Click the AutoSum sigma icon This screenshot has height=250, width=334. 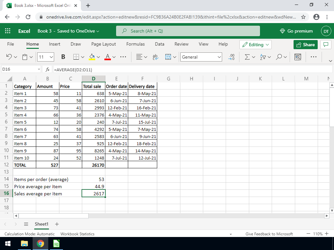248,57
